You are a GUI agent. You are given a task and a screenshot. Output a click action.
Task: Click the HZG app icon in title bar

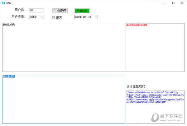pos(3,3)
